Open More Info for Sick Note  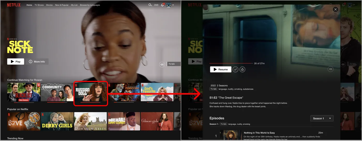click(37, 62)
